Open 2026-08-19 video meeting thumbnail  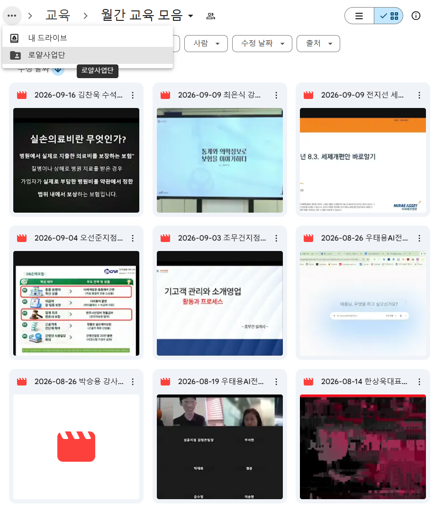click(x=220, y=447)
